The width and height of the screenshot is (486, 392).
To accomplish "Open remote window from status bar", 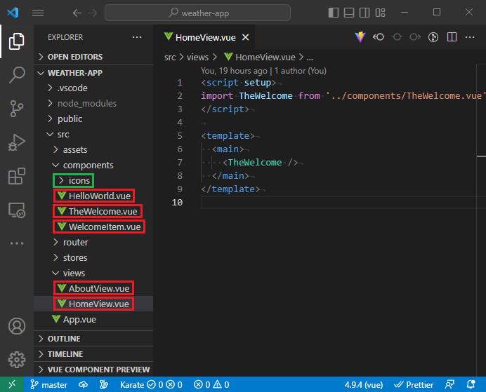I will coord(12,384).
